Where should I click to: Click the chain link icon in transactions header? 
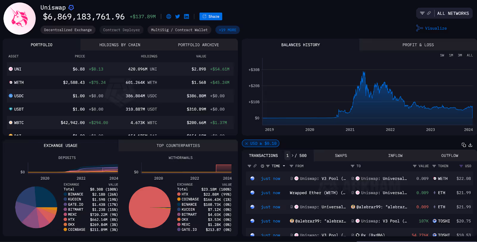255,166
